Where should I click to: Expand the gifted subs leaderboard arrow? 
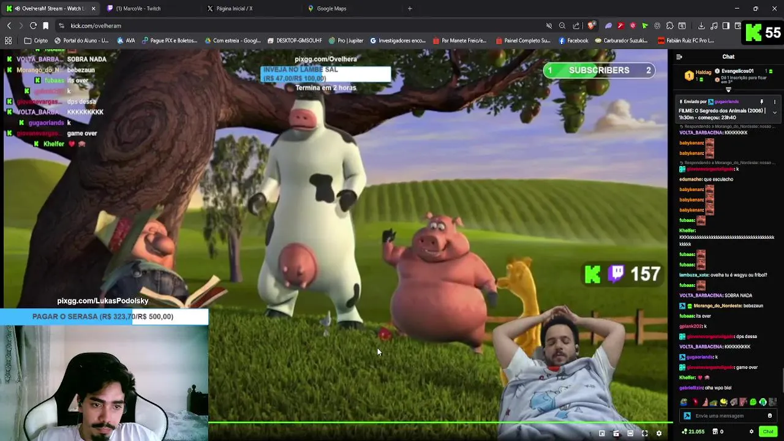728,90
